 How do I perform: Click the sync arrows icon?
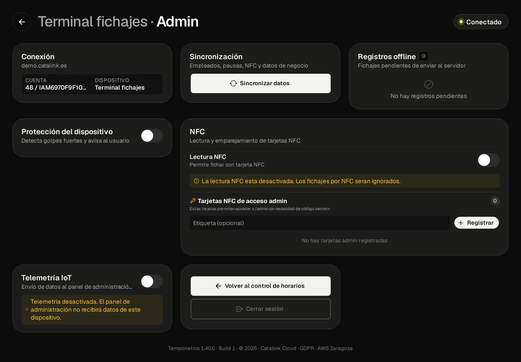coord(233,83)
